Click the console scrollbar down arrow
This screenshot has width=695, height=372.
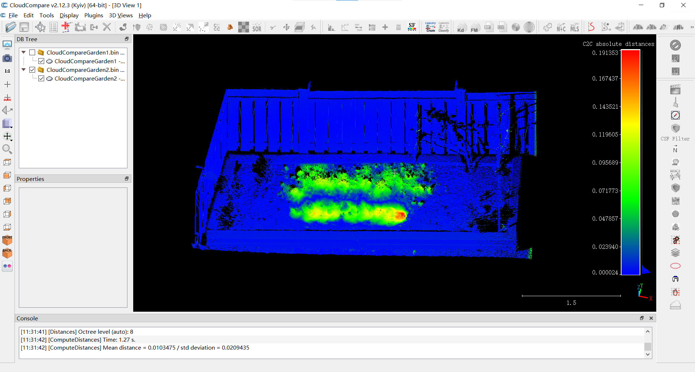[x=648, y=355]
